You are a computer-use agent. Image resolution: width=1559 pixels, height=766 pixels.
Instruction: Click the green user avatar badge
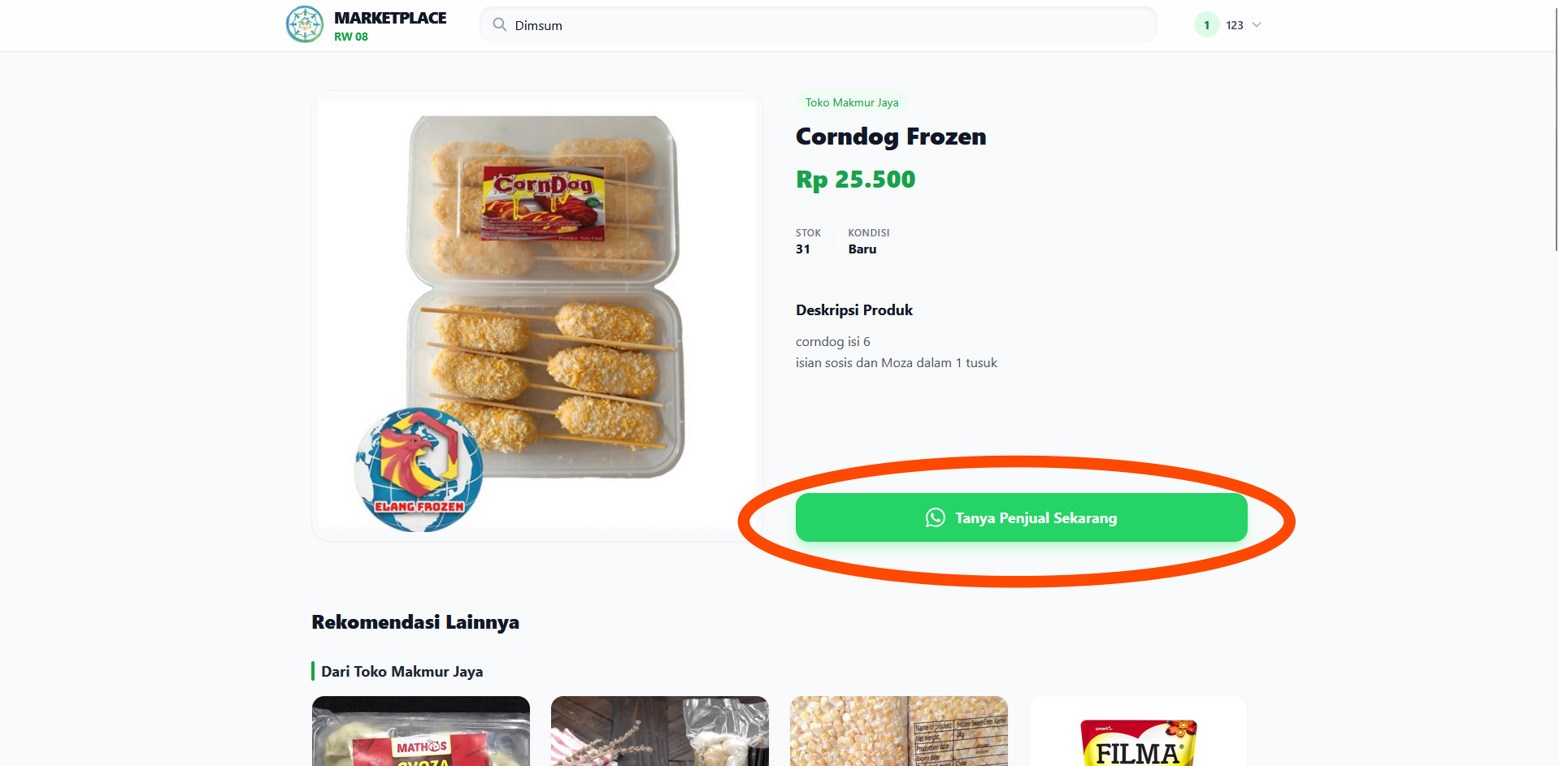1206,24
